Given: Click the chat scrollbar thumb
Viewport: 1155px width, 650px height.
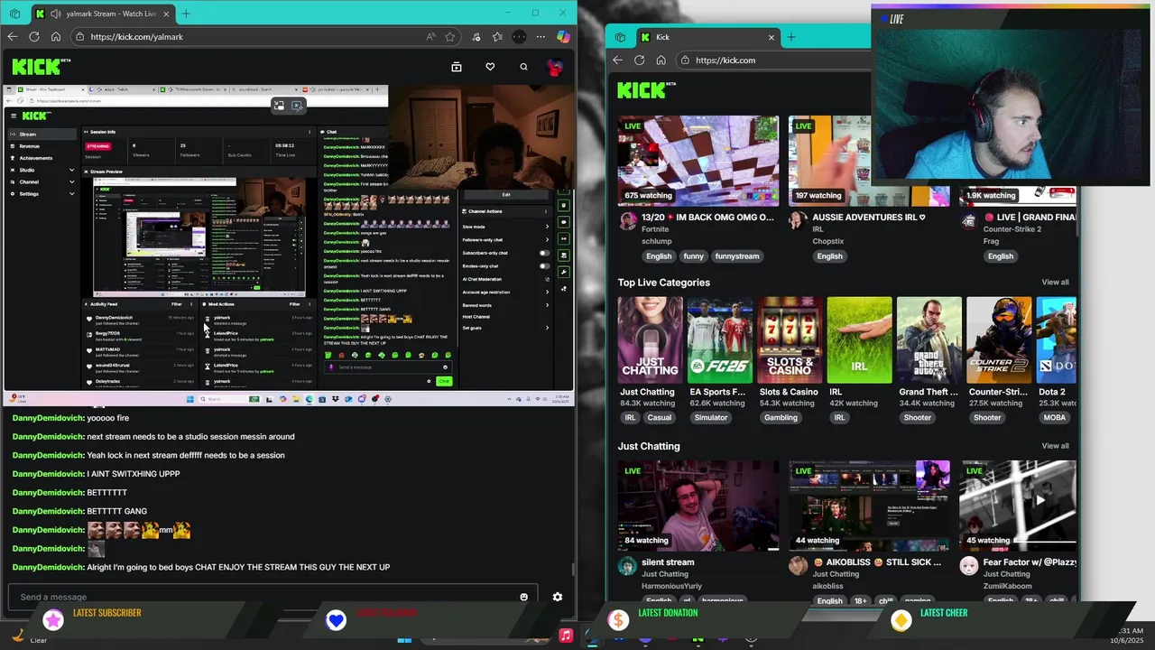Looking at the screenshot, I should pos(573,571).
